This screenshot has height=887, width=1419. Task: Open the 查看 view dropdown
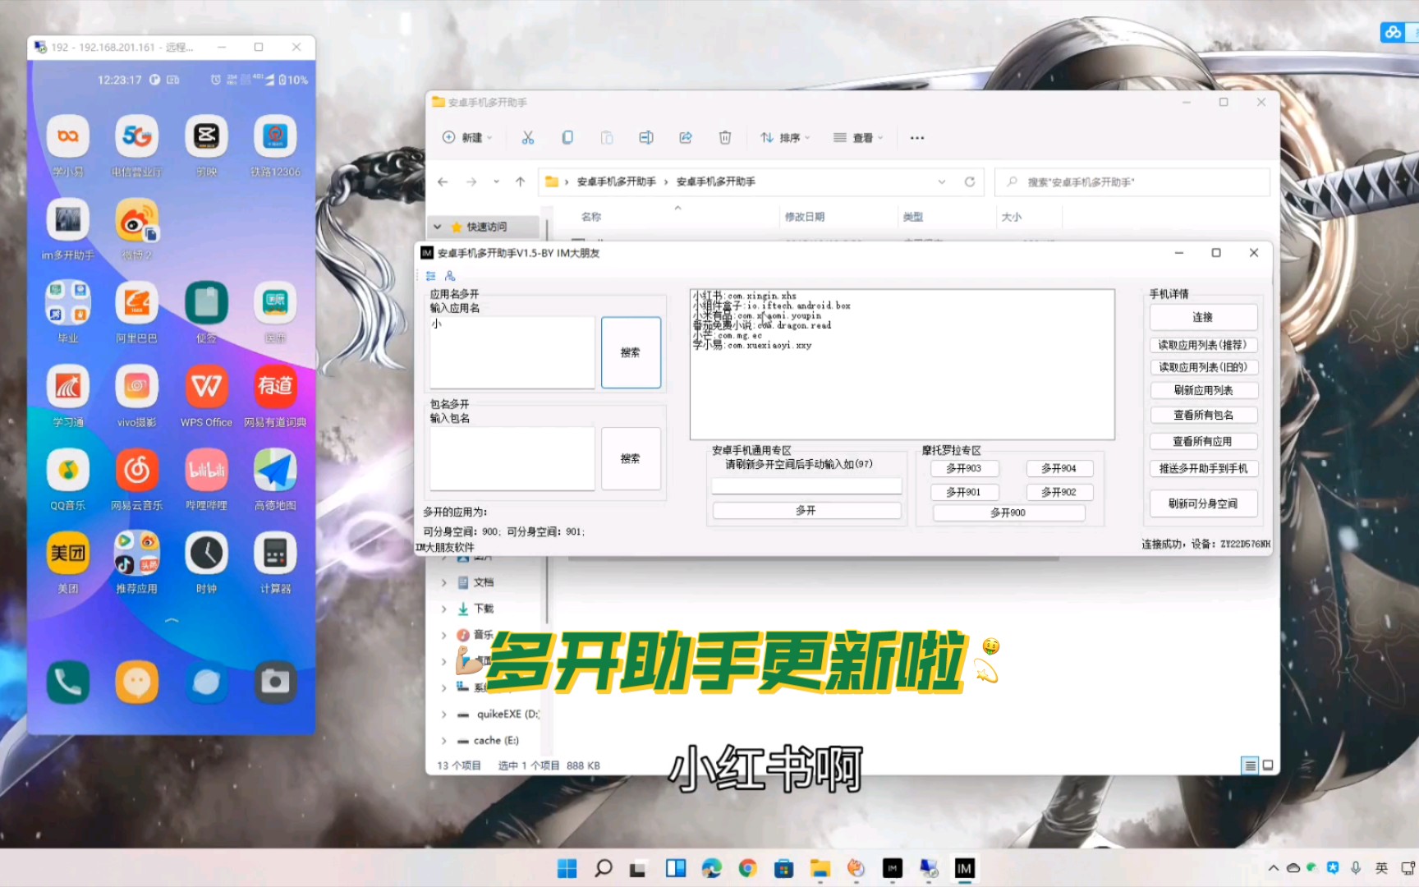(858, 137)
